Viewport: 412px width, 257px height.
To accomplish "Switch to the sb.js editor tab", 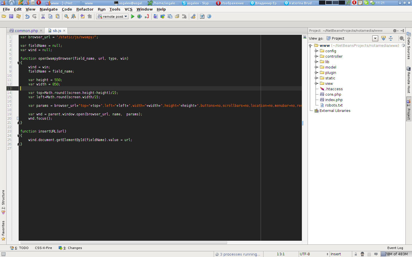I will [57, 31].
